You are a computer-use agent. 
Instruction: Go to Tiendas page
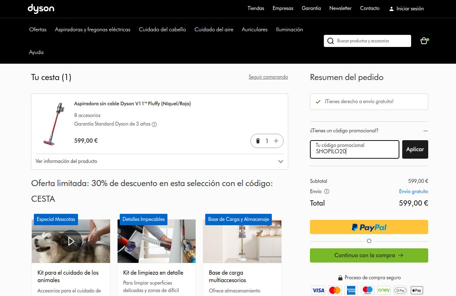pos(256,8)
